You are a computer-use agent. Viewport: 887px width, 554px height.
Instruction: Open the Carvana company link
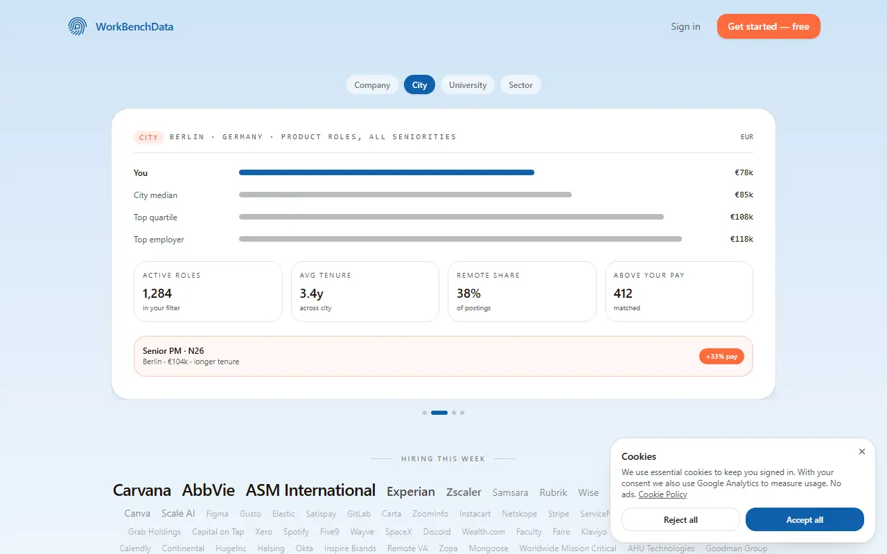click(142, 490)
